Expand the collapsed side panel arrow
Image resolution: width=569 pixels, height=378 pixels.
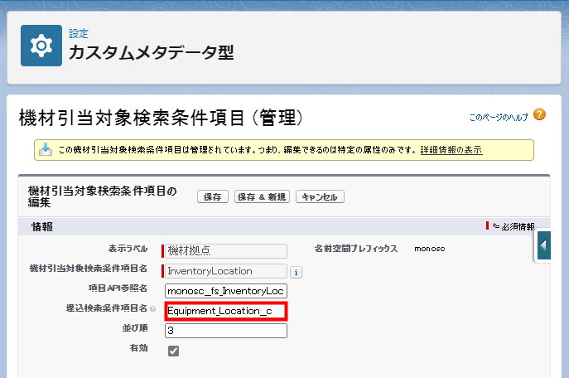point(544,245)
